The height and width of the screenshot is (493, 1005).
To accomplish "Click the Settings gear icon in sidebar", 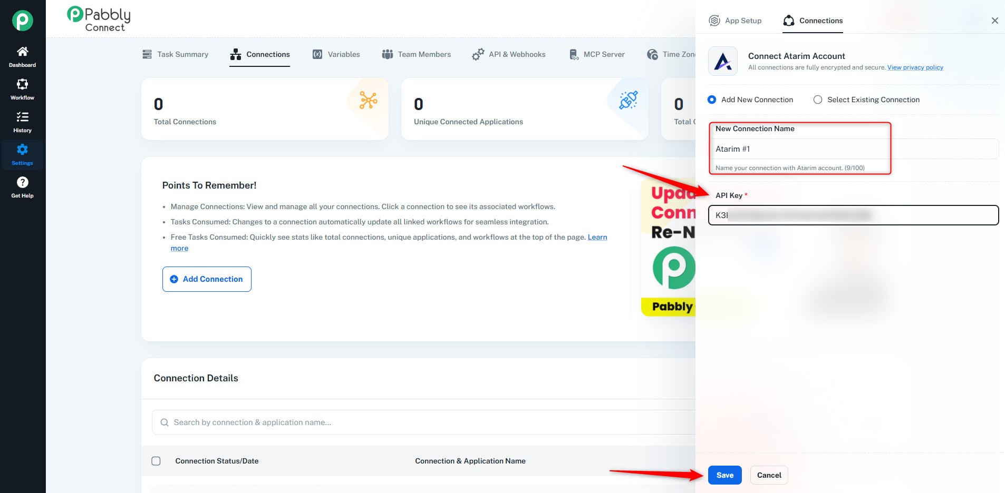I will point(22,150).
